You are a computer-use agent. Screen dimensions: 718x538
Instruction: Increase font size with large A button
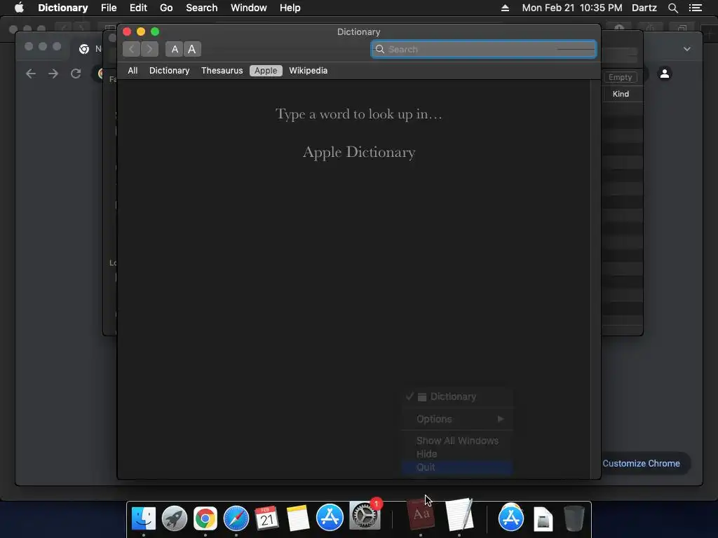[x=192, y=49]
